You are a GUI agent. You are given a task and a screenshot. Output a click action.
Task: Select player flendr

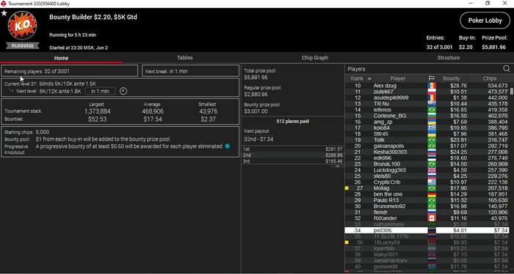point(427,212)
